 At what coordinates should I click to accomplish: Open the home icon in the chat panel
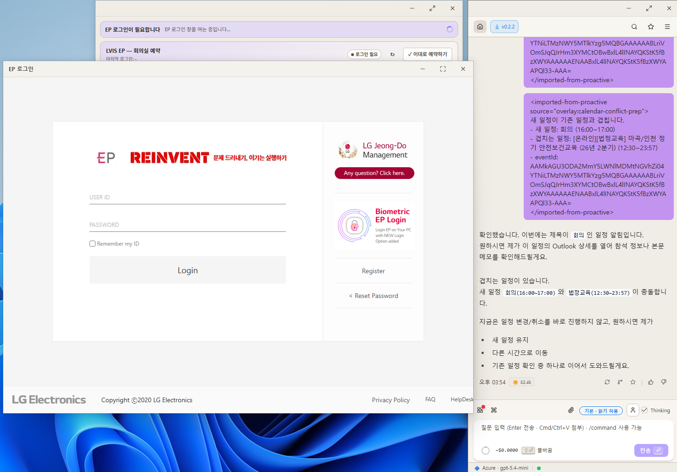[x=480, y=27]
